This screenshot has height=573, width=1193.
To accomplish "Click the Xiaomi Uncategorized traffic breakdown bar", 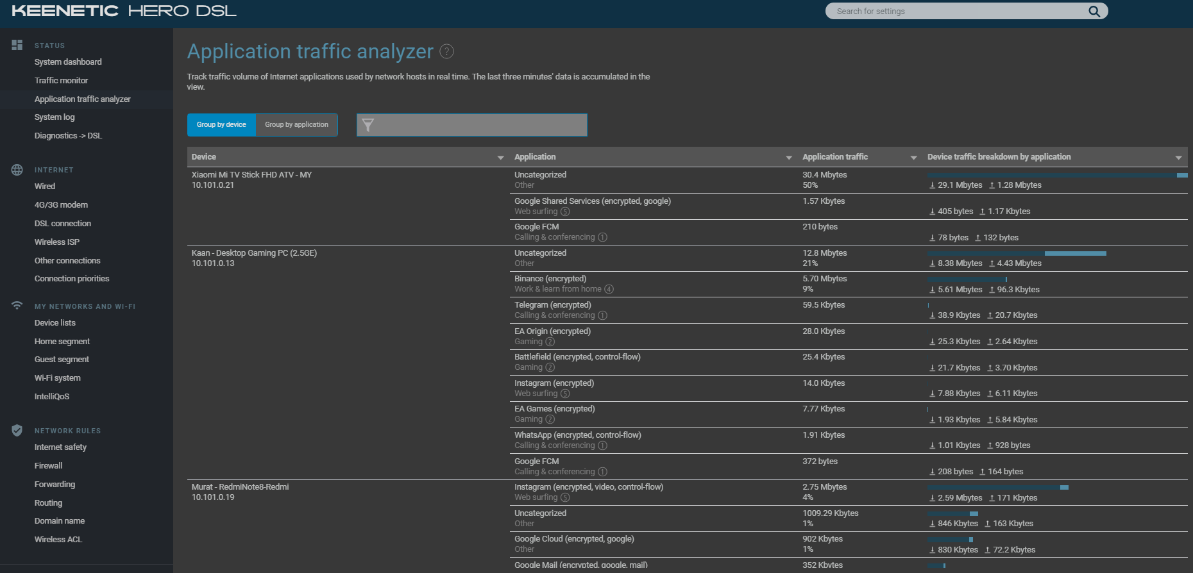I will (x=1057, y=175).
